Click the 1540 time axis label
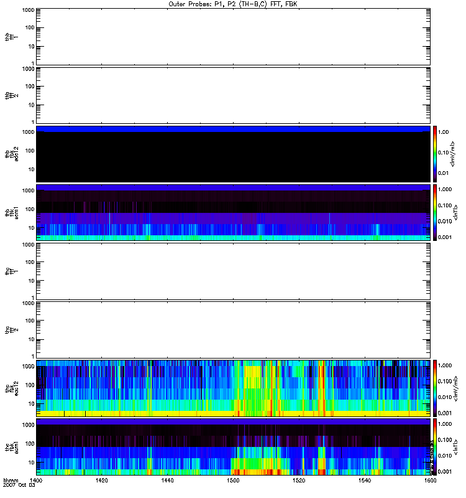The width and height of the screenshot is (466, 498). click(x=364, y=481)
